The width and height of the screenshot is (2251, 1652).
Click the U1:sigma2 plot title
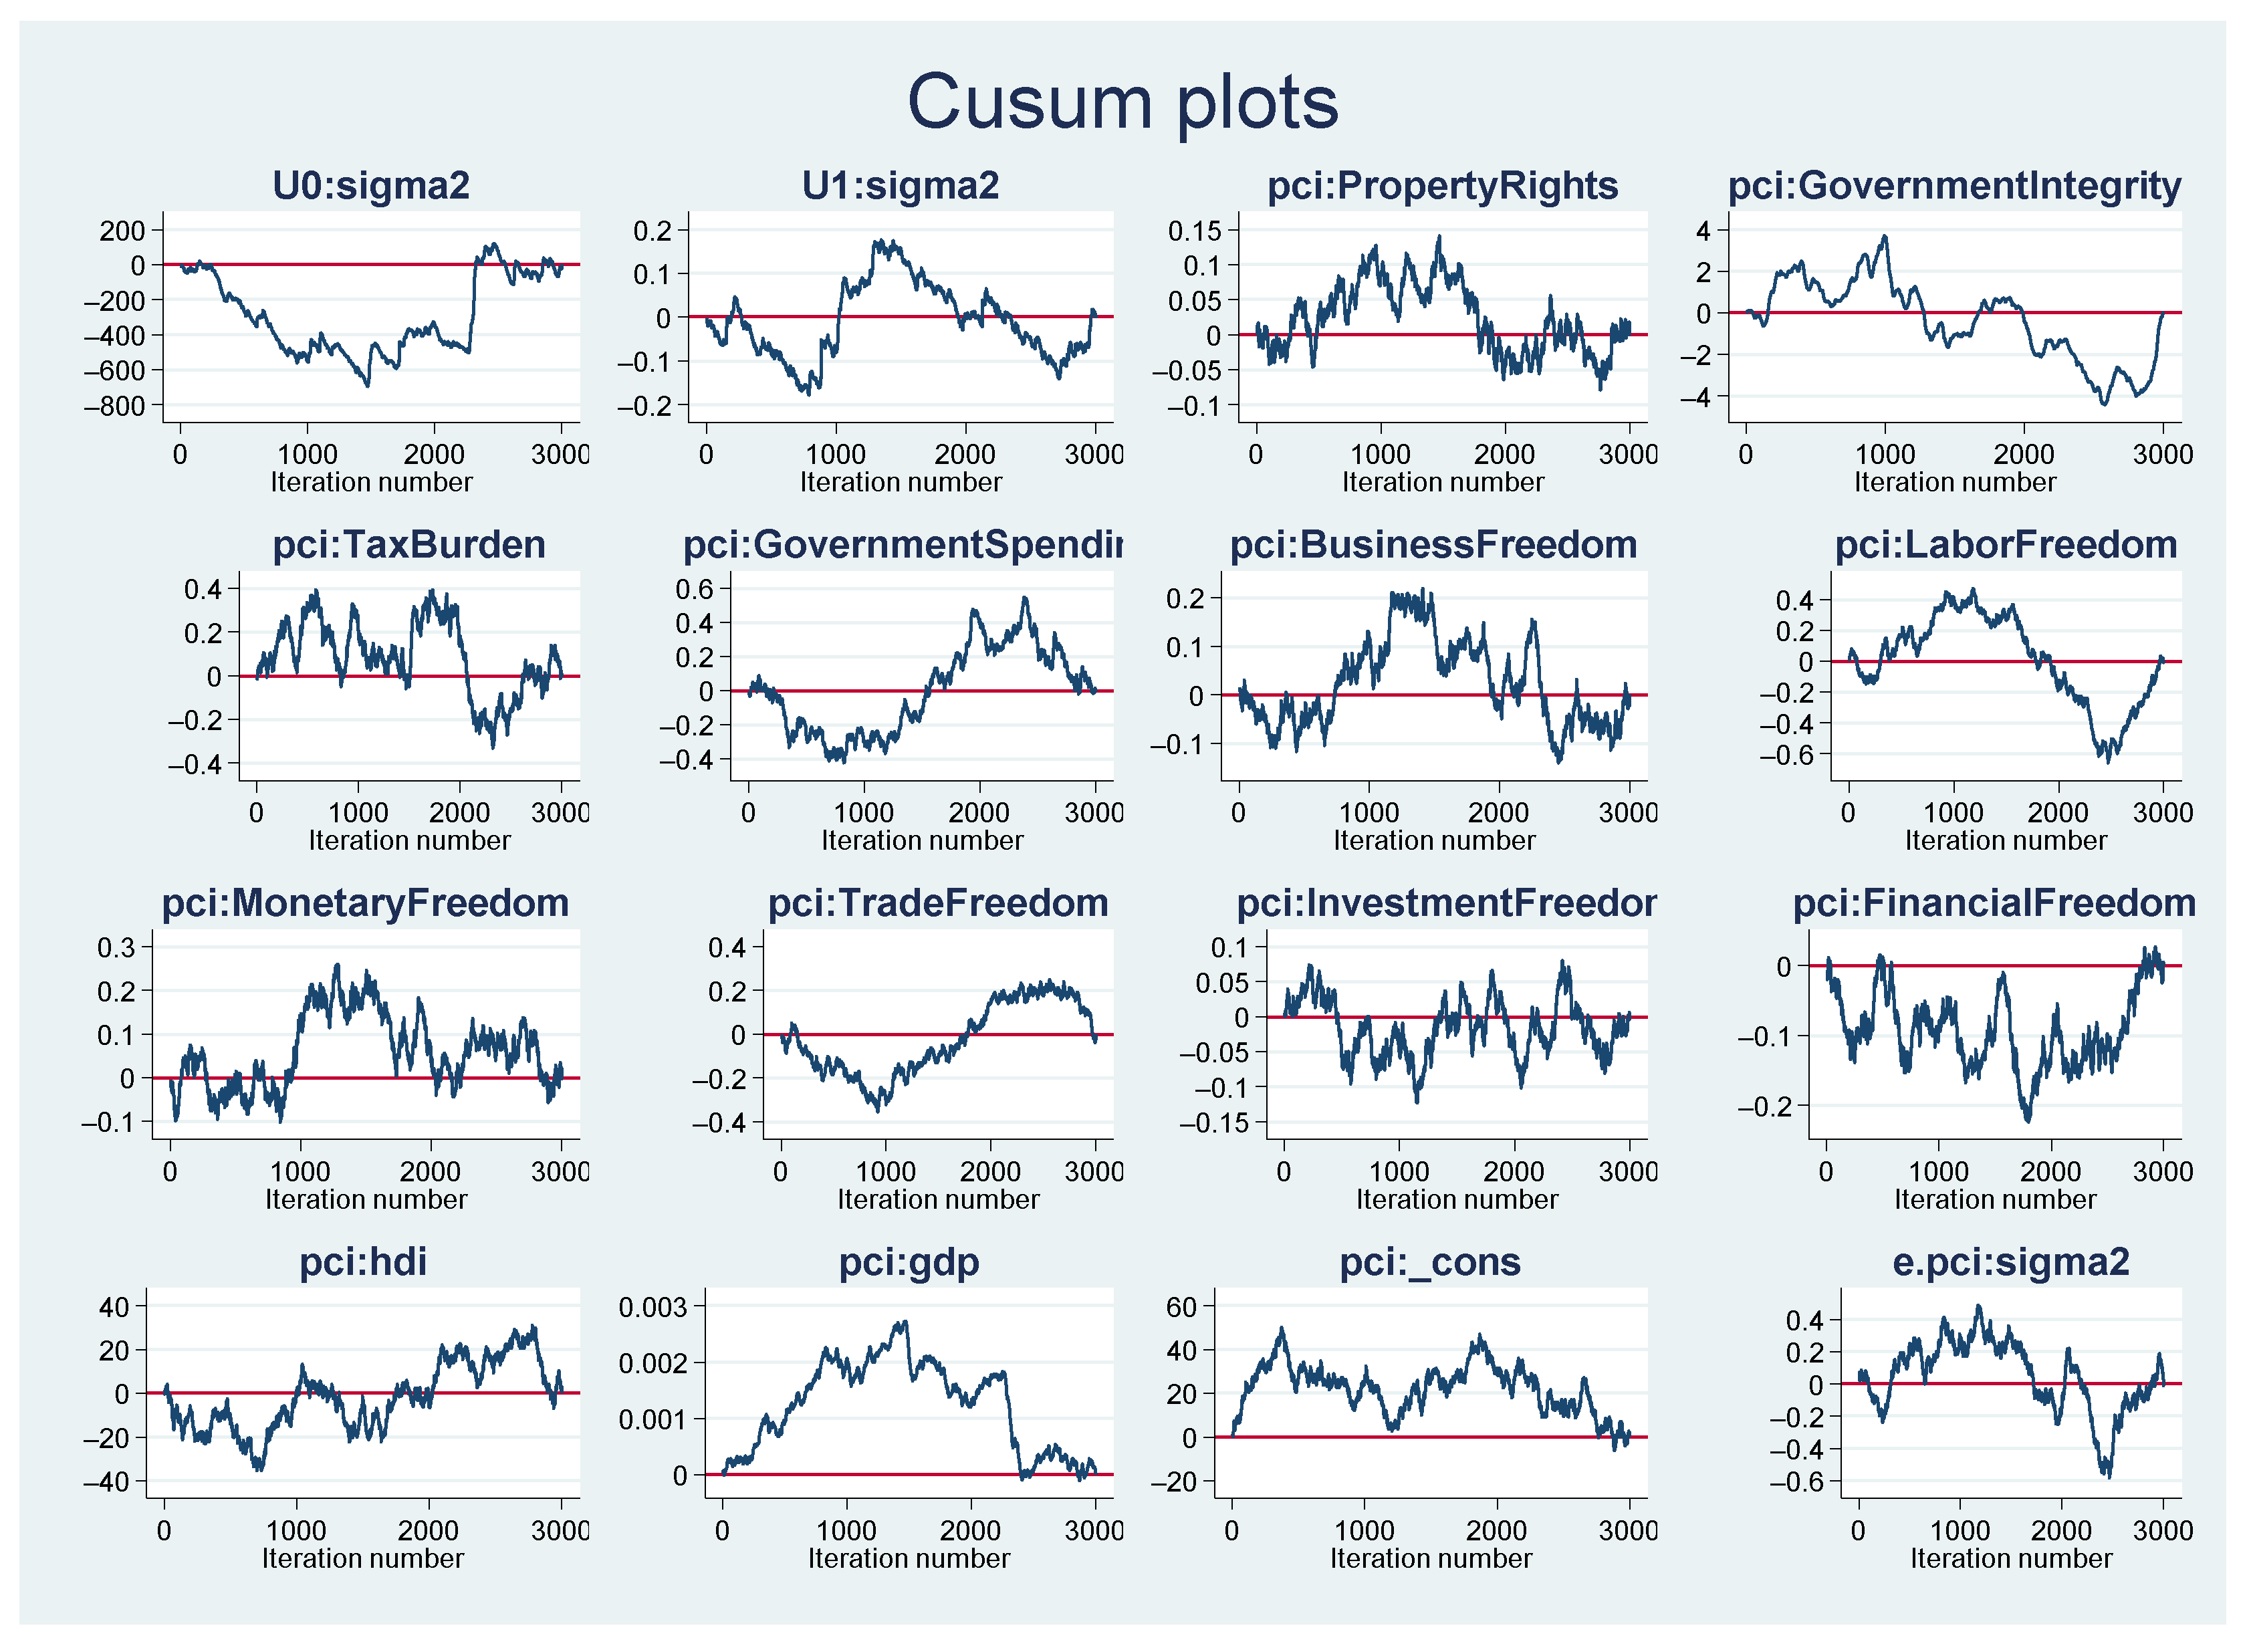coord(900,186)
